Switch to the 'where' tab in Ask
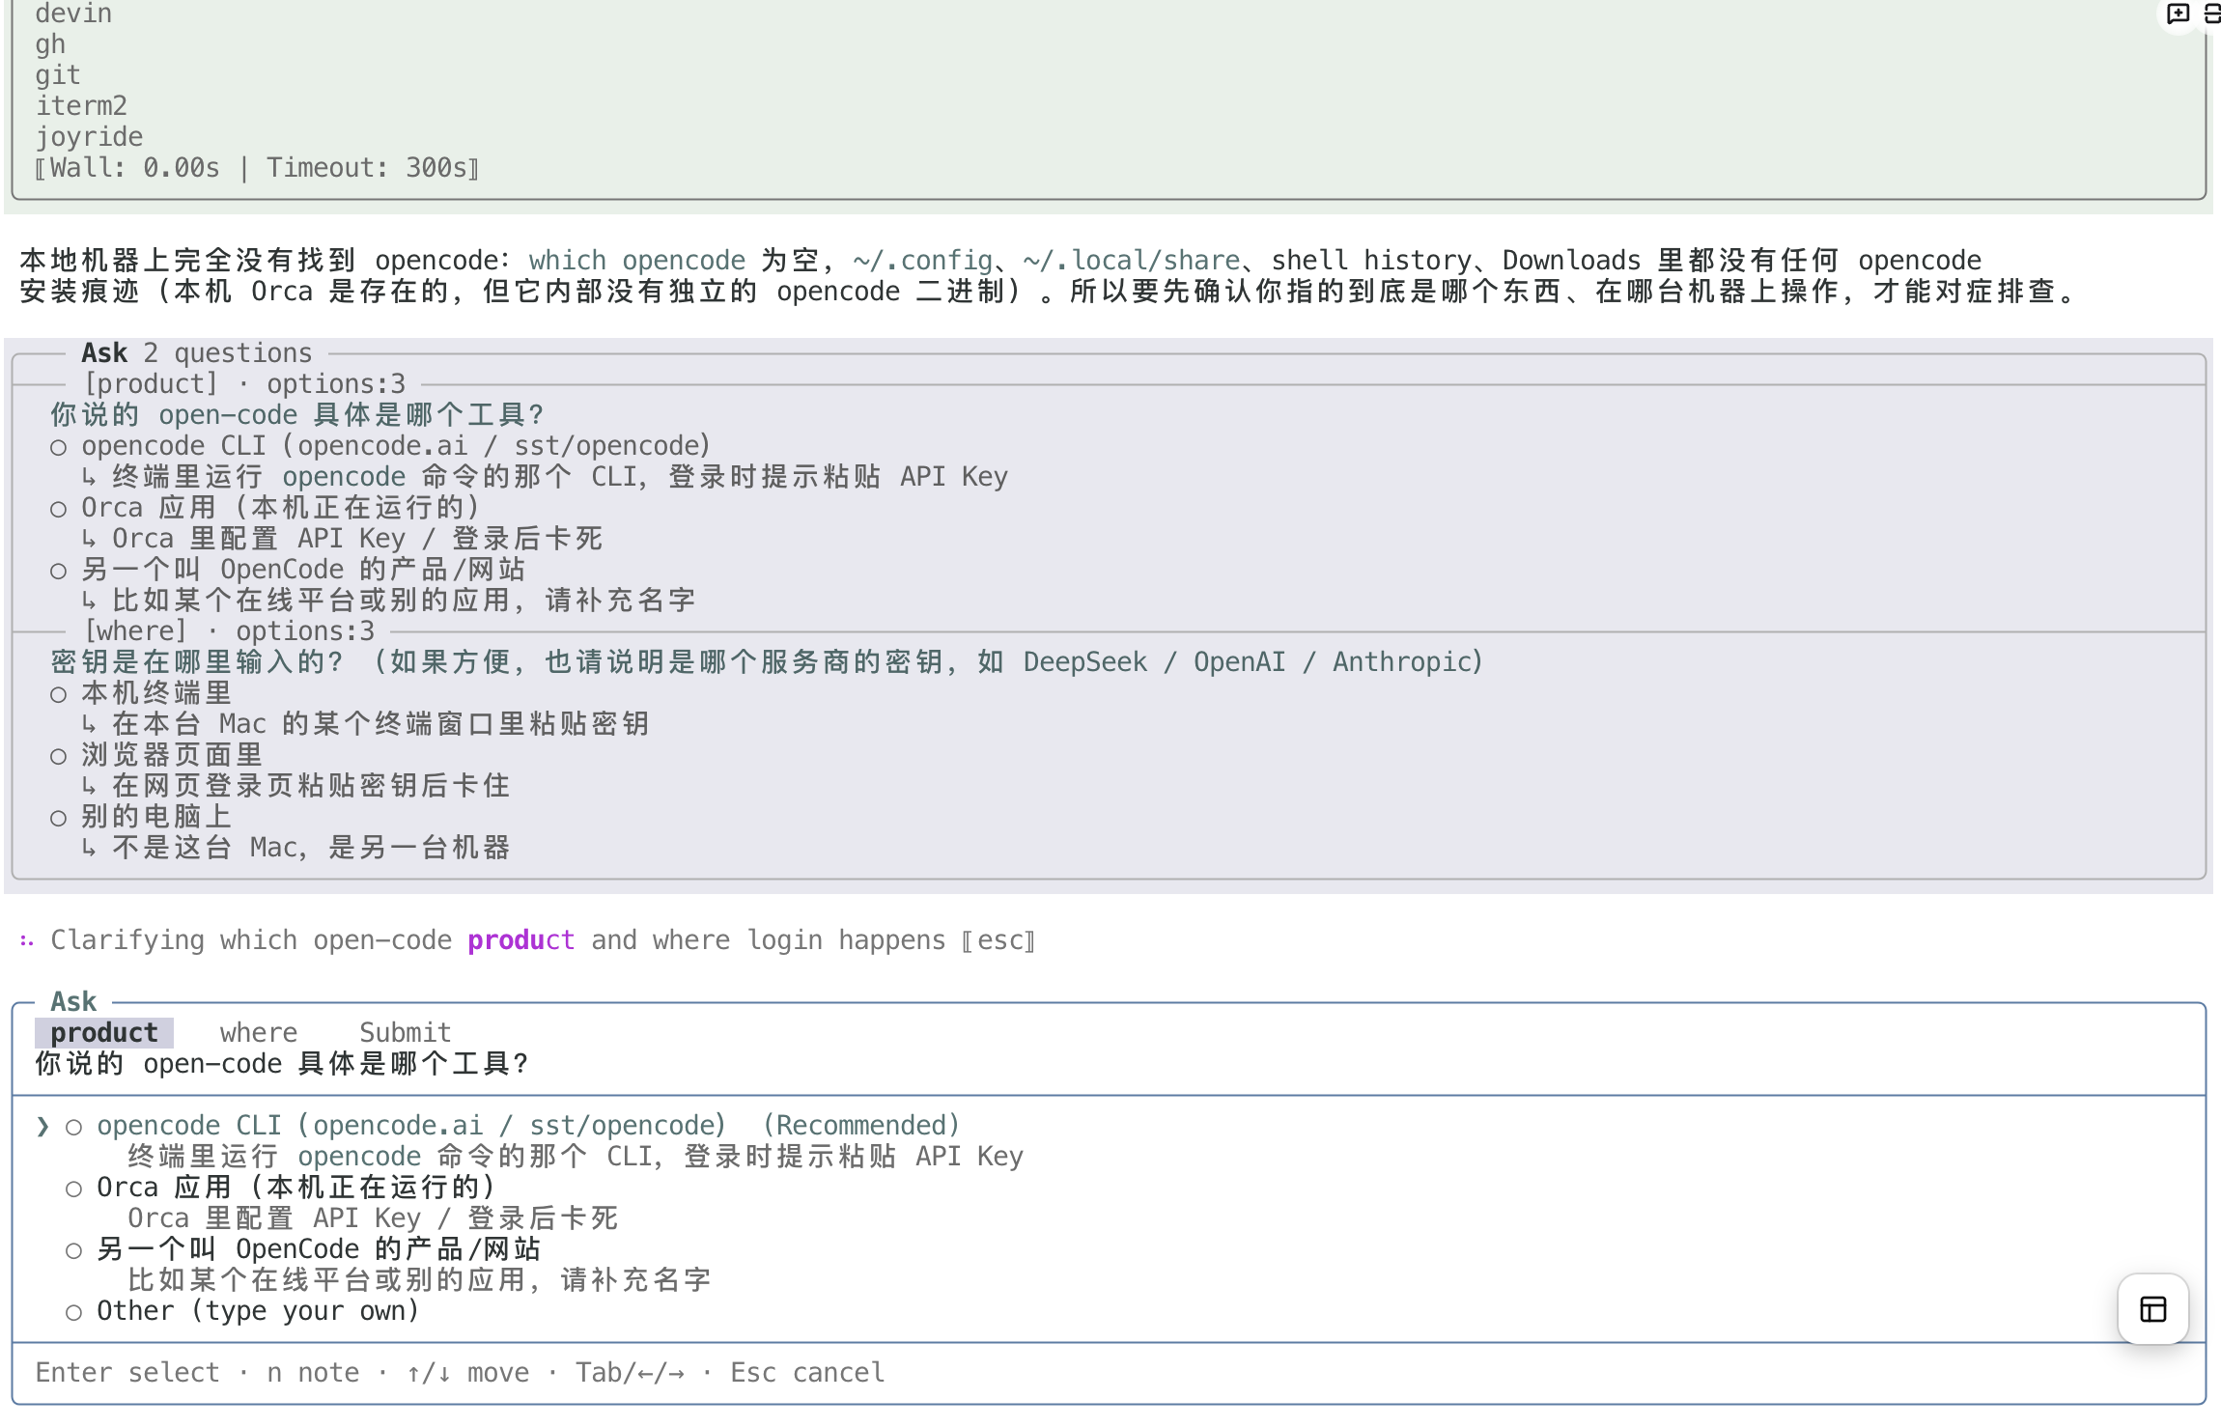The width and height of the screenshot is (2221, 1427). coord(259,1032)
